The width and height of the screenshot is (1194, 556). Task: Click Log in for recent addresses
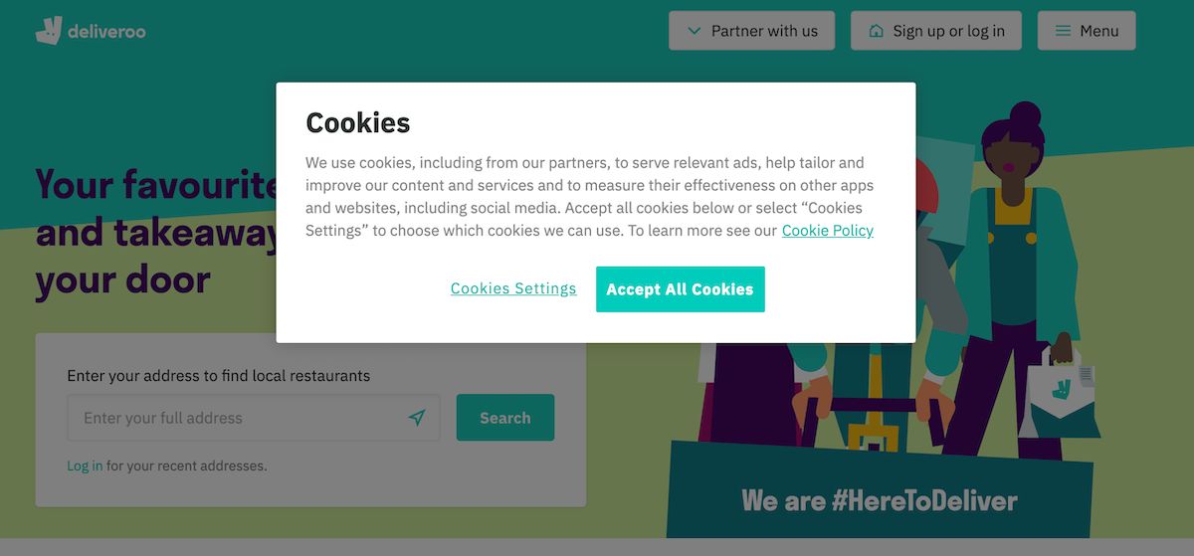85,465
